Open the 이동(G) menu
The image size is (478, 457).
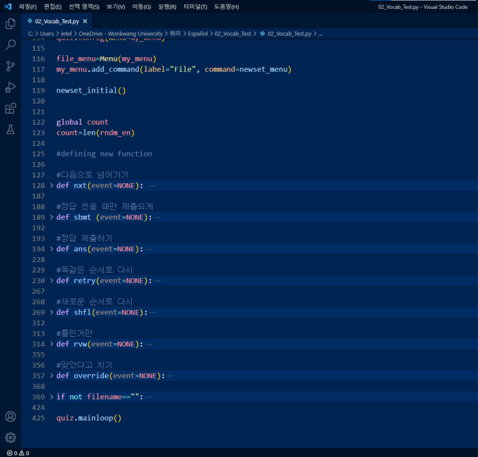coord(142,6)
